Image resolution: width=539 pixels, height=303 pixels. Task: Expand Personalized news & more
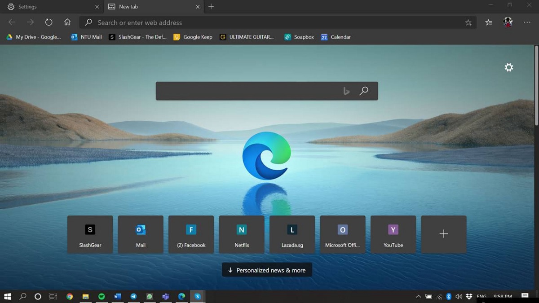267,270
